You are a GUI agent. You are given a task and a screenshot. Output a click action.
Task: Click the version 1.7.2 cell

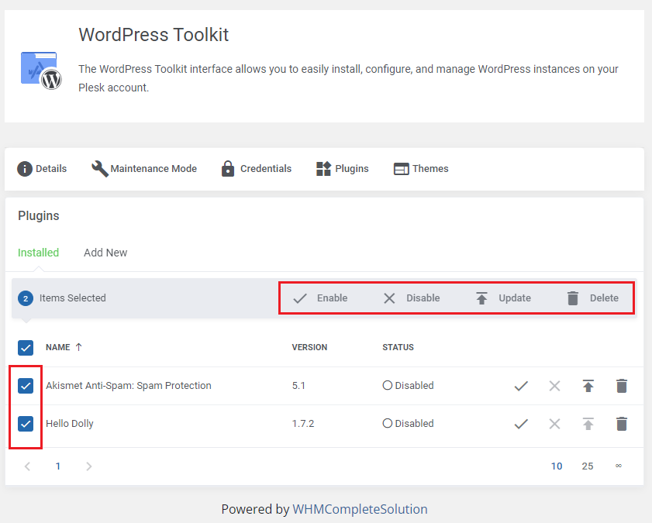[303, 424]
